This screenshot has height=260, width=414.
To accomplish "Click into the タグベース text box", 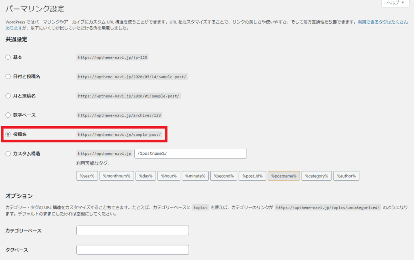I will pos(133,250).
